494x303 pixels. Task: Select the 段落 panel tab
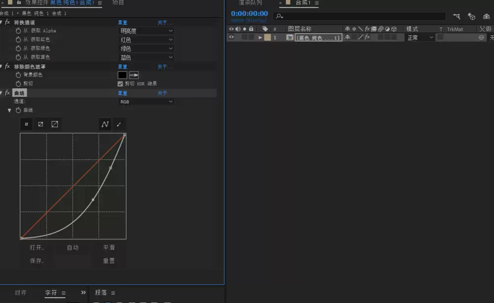(x=101, y=293)
